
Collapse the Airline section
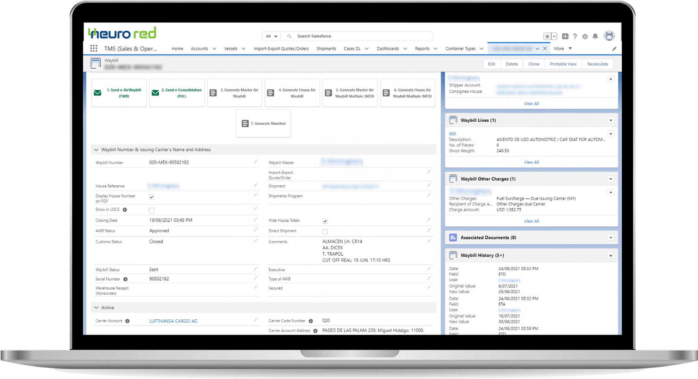(96, 307)
